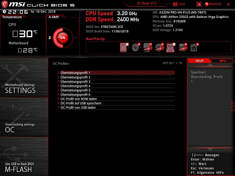
Task: Click the chevron beside OC-Profil von USB laden
Action: click(x=58, y=107)
